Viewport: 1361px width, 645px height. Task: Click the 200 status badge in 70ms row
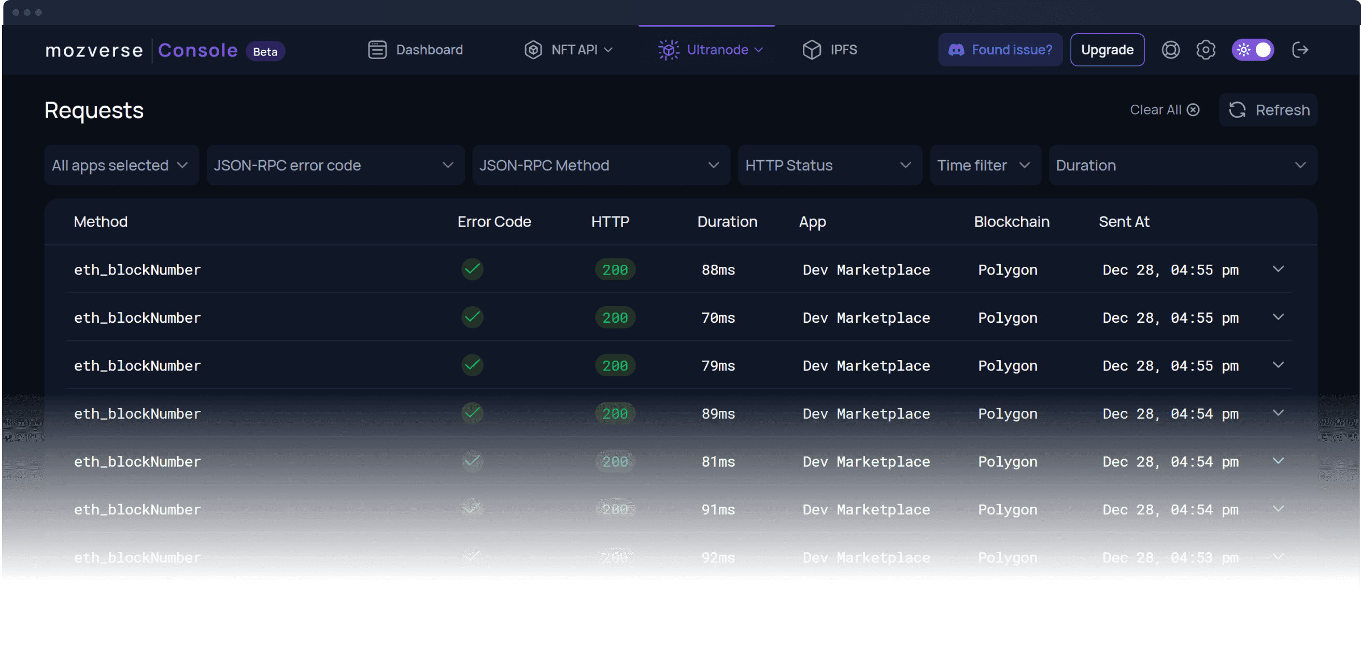click(615, 318)
